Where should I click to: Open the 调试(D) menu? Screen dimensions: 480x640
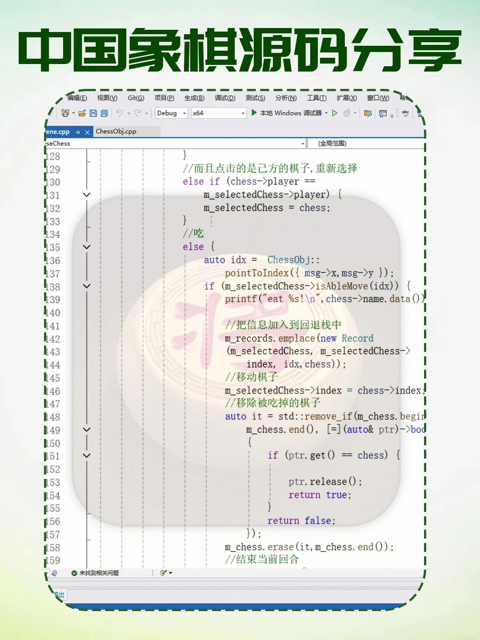225,98
